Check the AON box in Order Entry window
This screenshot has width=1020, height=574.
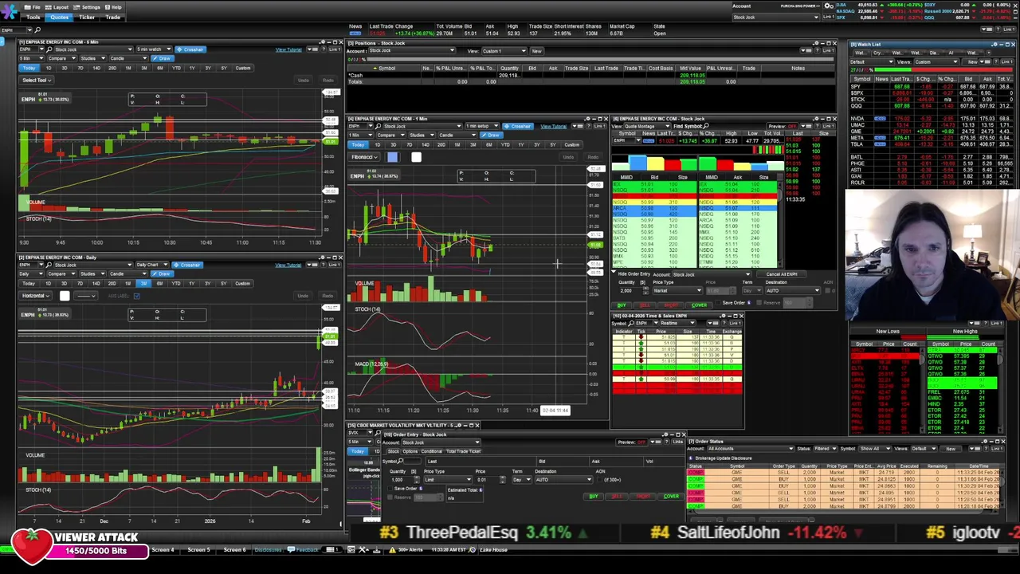[x=598, y=480]
